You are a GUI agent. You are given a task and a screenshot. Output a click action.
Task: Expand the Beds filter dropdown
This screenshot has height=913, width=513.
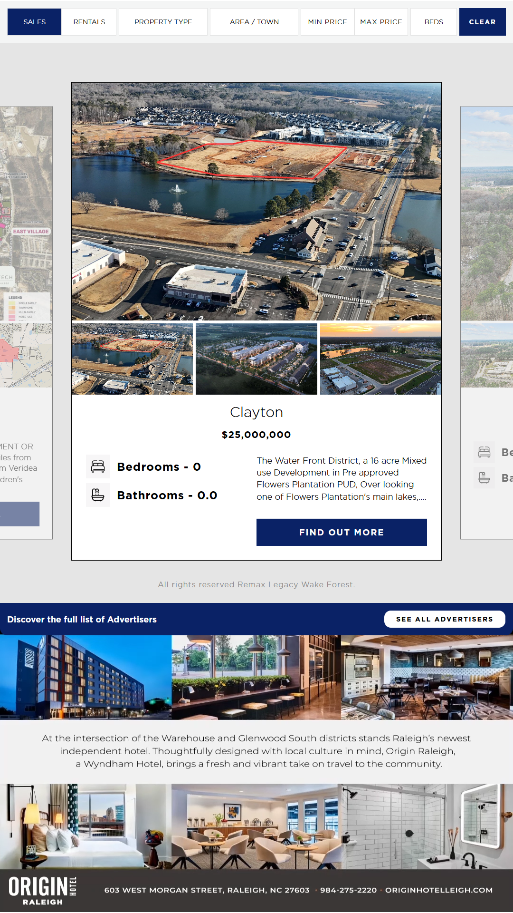434,22
